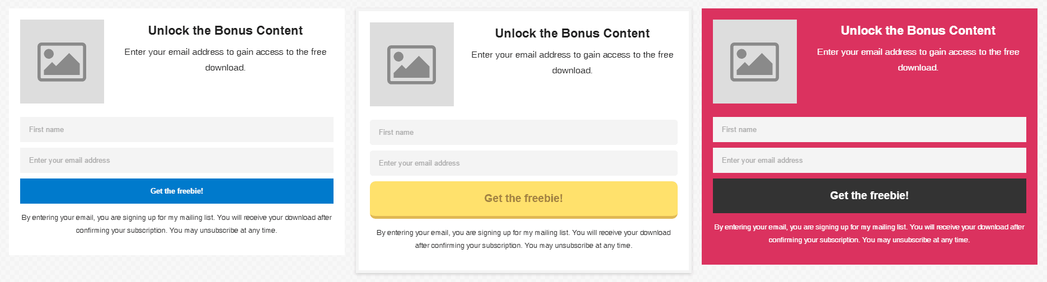Click the white subtitle text on the pink form

918,59
